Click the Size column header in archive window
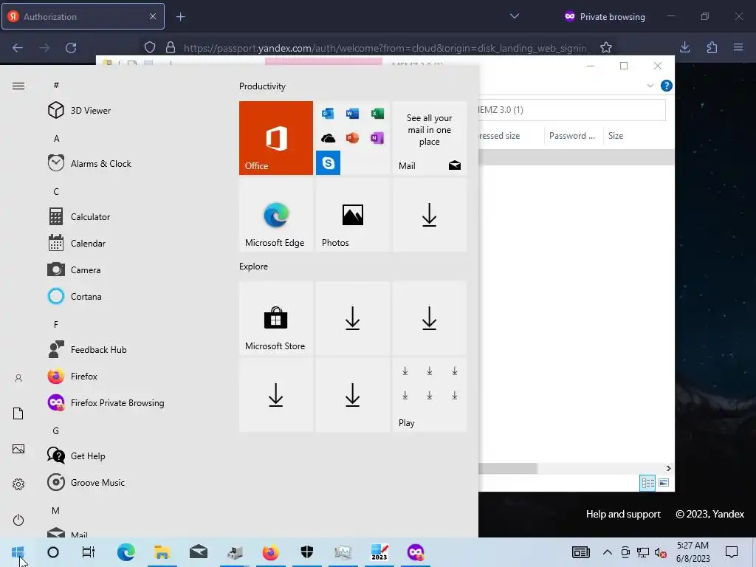Image resolution: width=756 pixels, height=567 pixels. [x=616, y=136]
